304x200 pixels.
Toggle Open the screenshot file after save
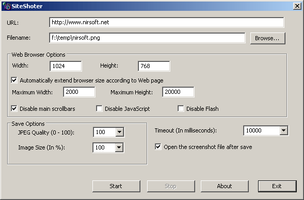[158, 146]
